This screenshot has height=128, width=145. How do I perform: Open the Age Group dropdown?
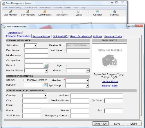pos(87,86)
